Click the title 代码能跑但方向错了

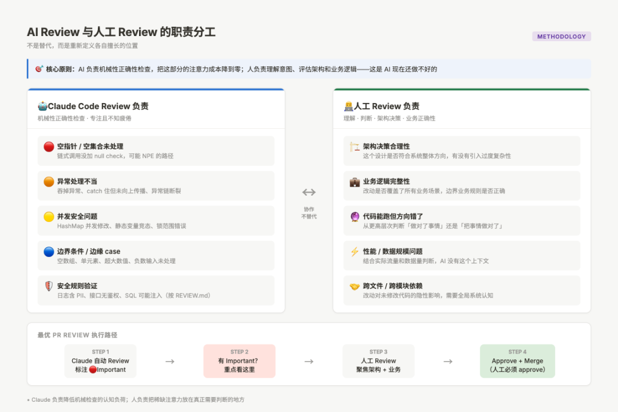pos(393,216)
